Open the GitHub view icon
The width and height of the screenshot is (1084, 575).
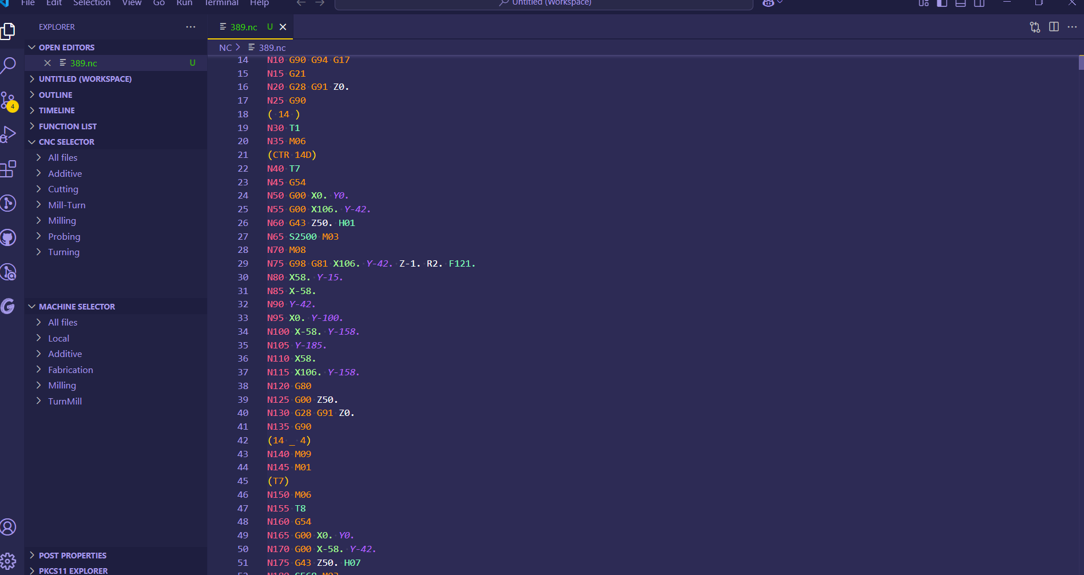pyautogui.click(x=9, y=237)
